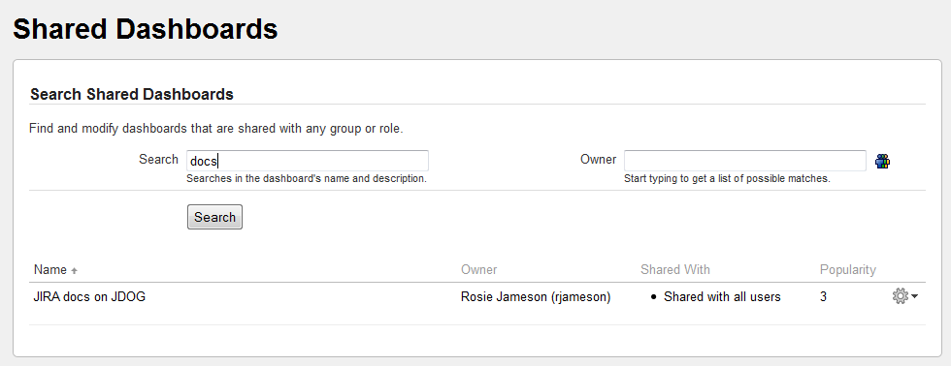951x366 pixels.
Task: Click the Owner label beside the input
Action: point(598,159)
